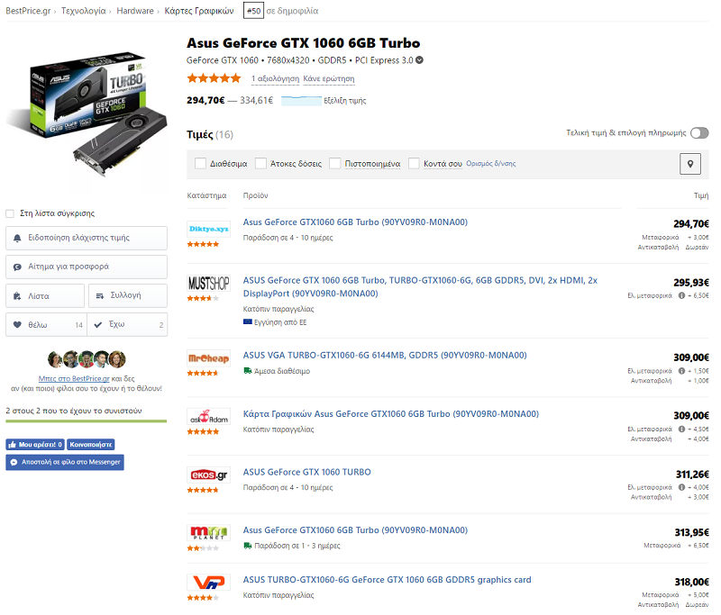Check the Στη λίστα σύγκρισης checkbox

pos(10,213)
